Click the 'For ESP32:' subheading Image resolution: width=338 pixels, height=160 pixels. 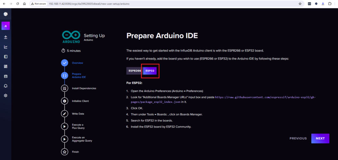[x=135, y=83]
